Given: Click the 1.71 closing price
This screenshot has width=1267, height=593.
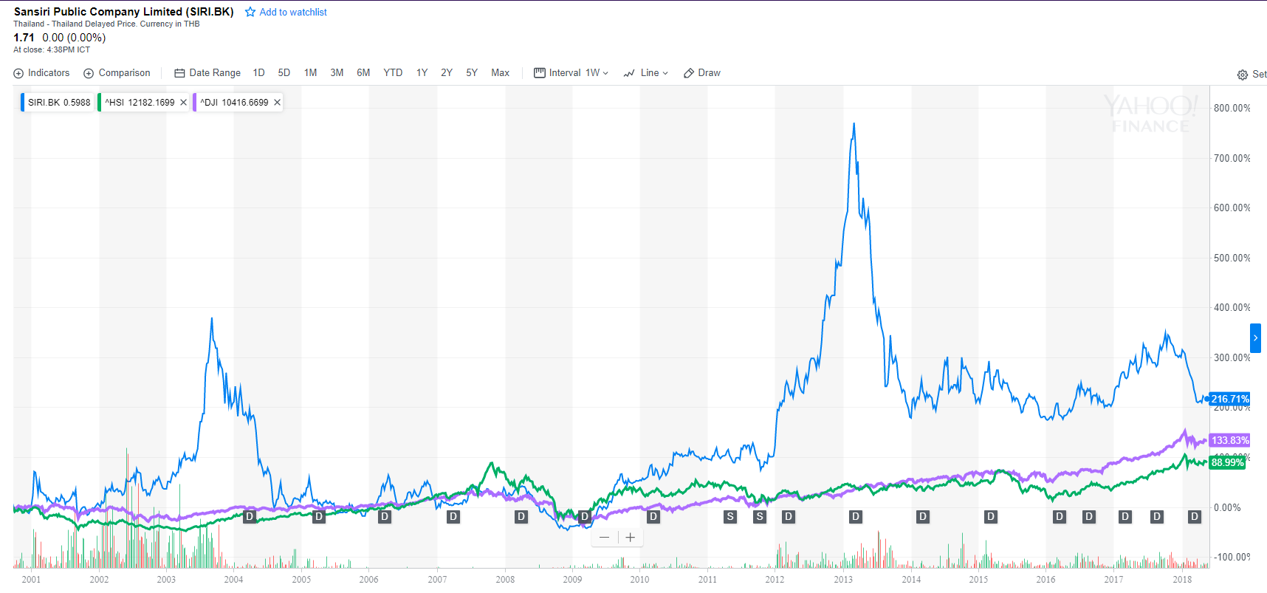Looking at the screenshot, I should coord(24,38).
